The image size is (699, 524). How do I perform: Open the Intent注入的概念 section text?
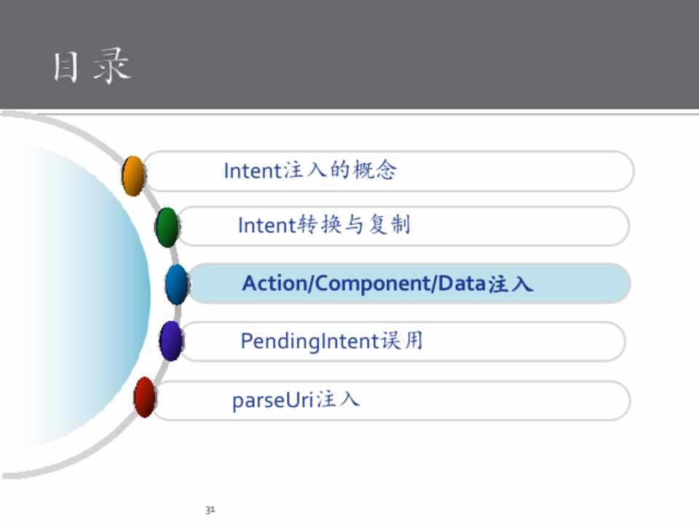pos(310,171)
